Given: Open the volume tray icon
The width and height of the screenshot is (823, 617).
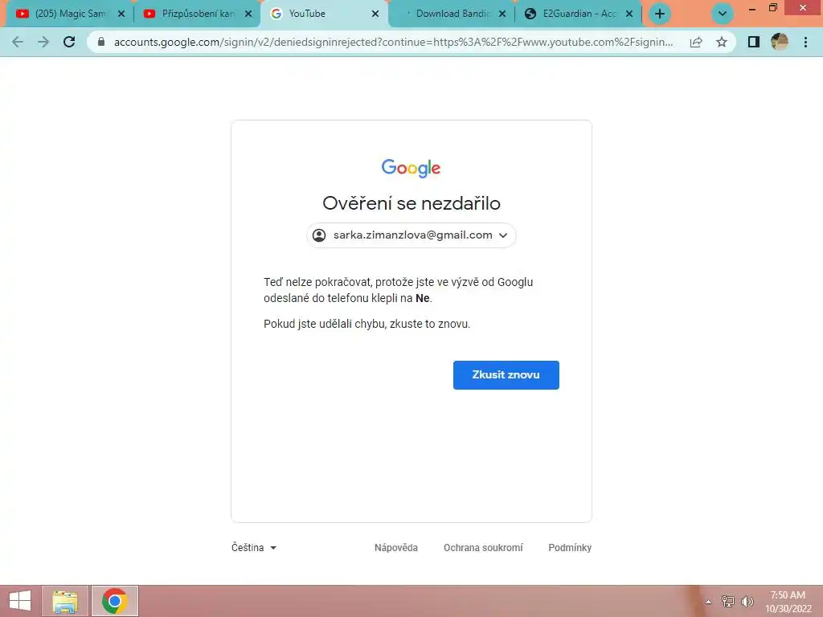Looking at the screenshot, I should 747,602.
